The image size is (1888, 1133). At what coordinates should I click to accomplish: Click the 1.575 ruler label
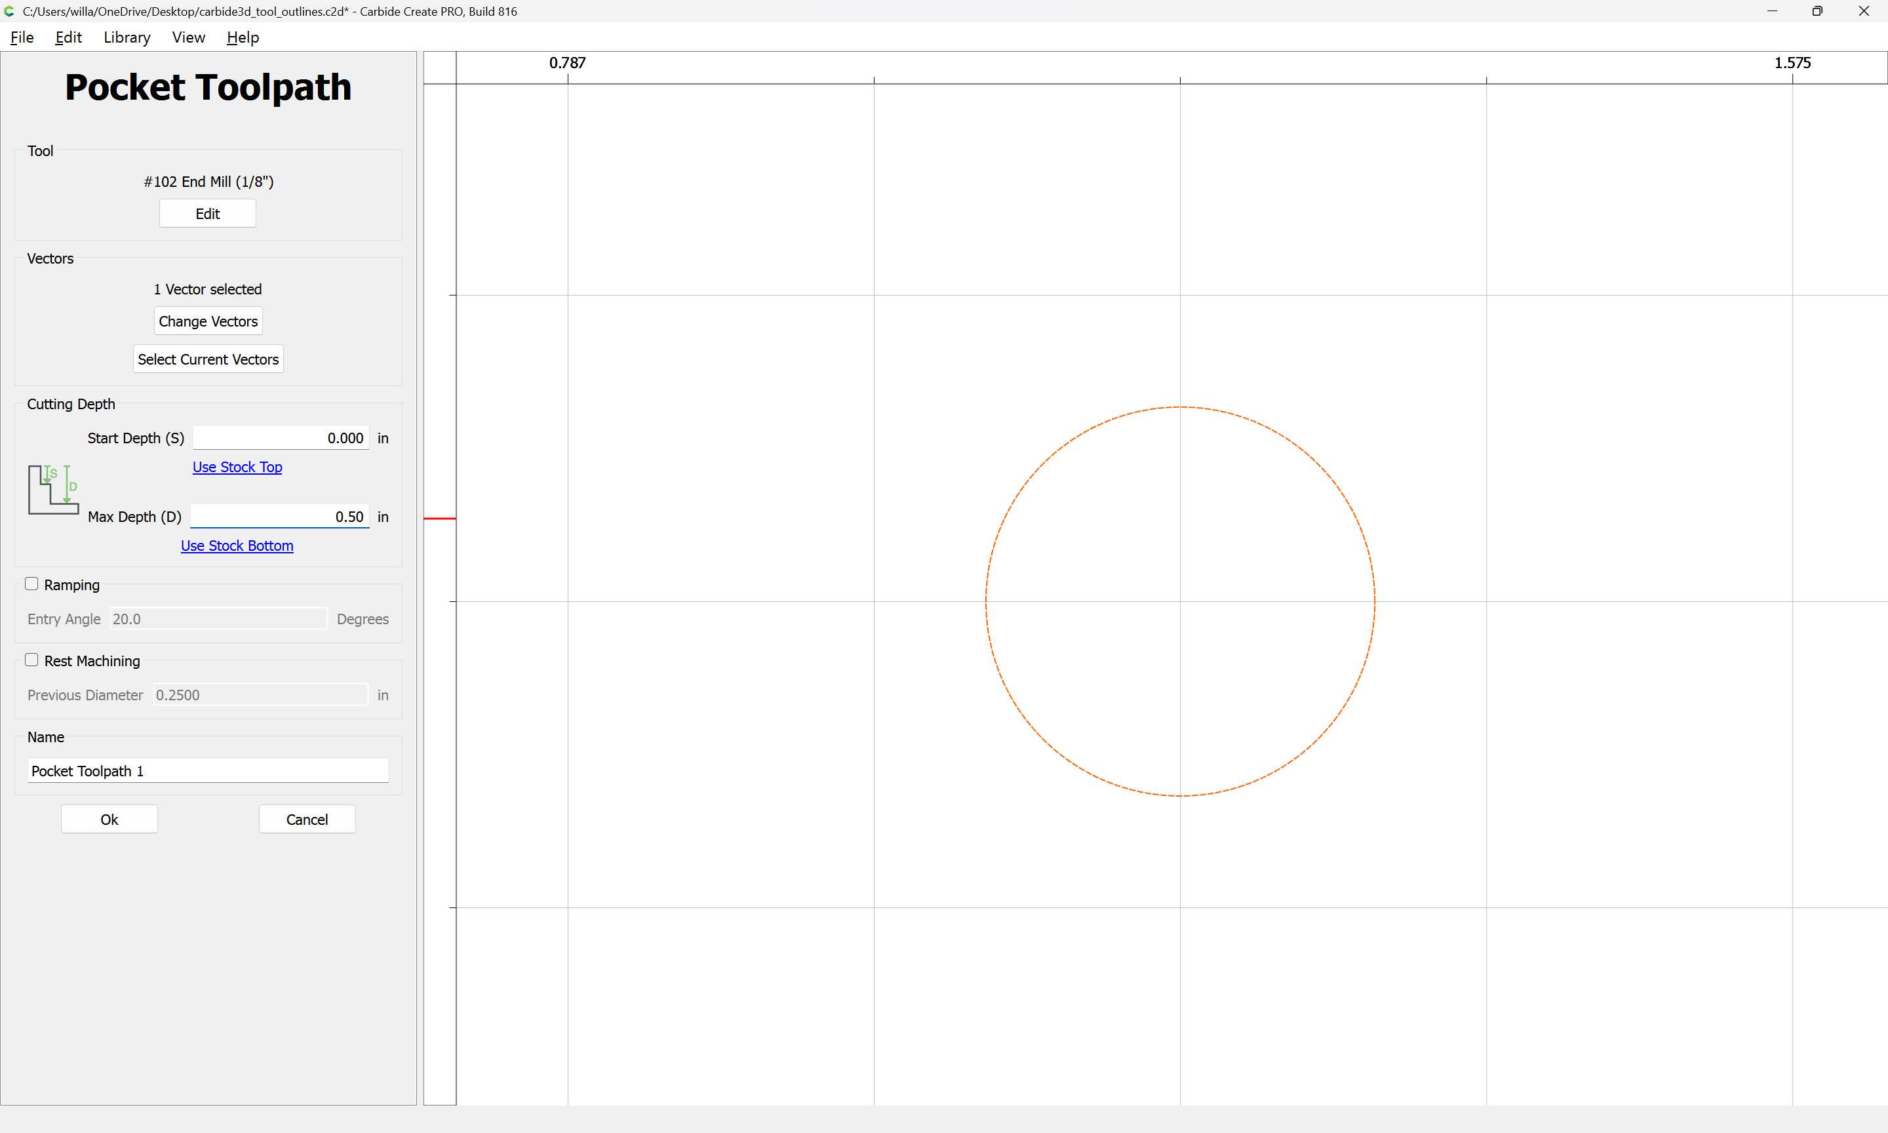click(1792, 62)
